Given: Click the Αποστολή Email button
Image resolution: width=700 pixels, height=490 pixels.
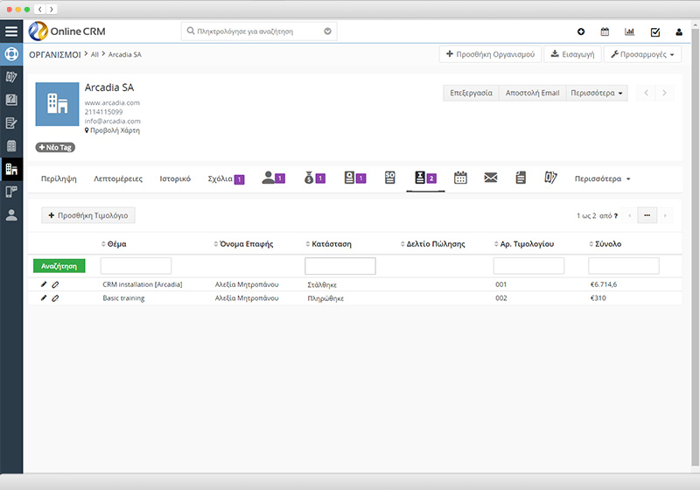Looking at the screenshot, I should point(532,93).
